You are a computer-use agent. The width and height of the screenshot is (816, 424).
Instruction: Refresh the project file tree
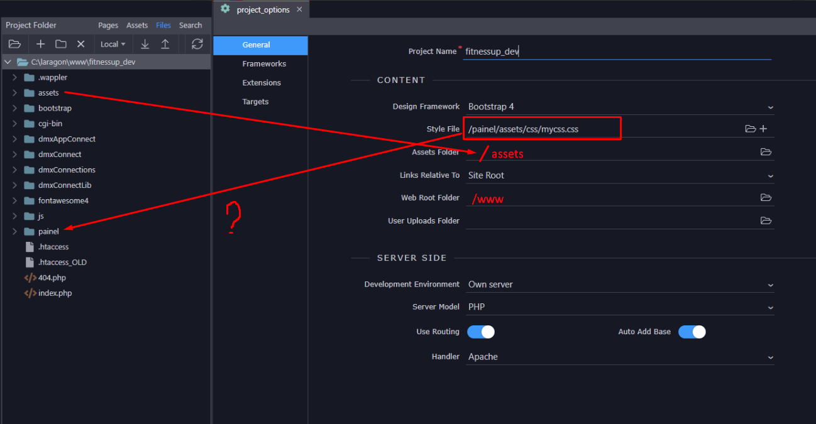pos(197,44)
